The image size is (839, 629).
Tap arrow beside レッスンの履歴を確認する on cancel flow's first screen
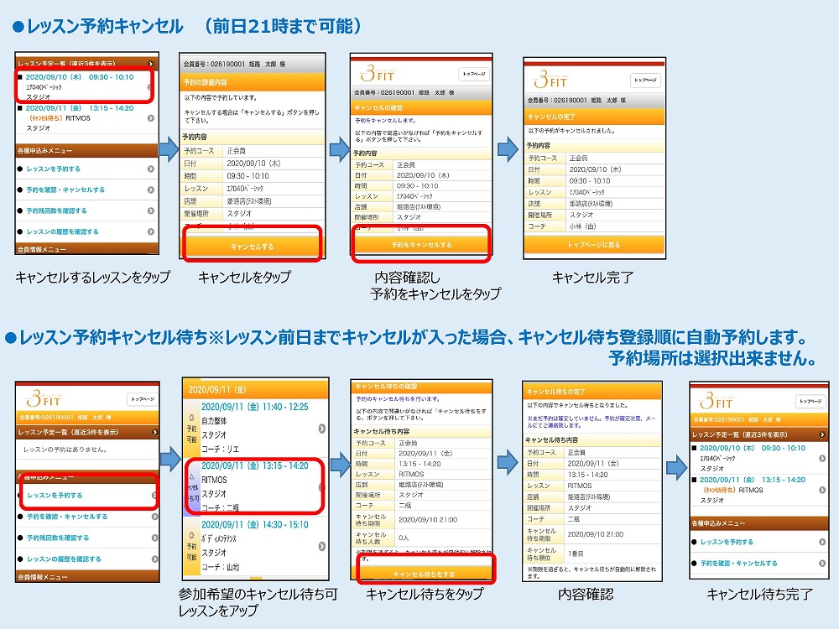(151, 231)
